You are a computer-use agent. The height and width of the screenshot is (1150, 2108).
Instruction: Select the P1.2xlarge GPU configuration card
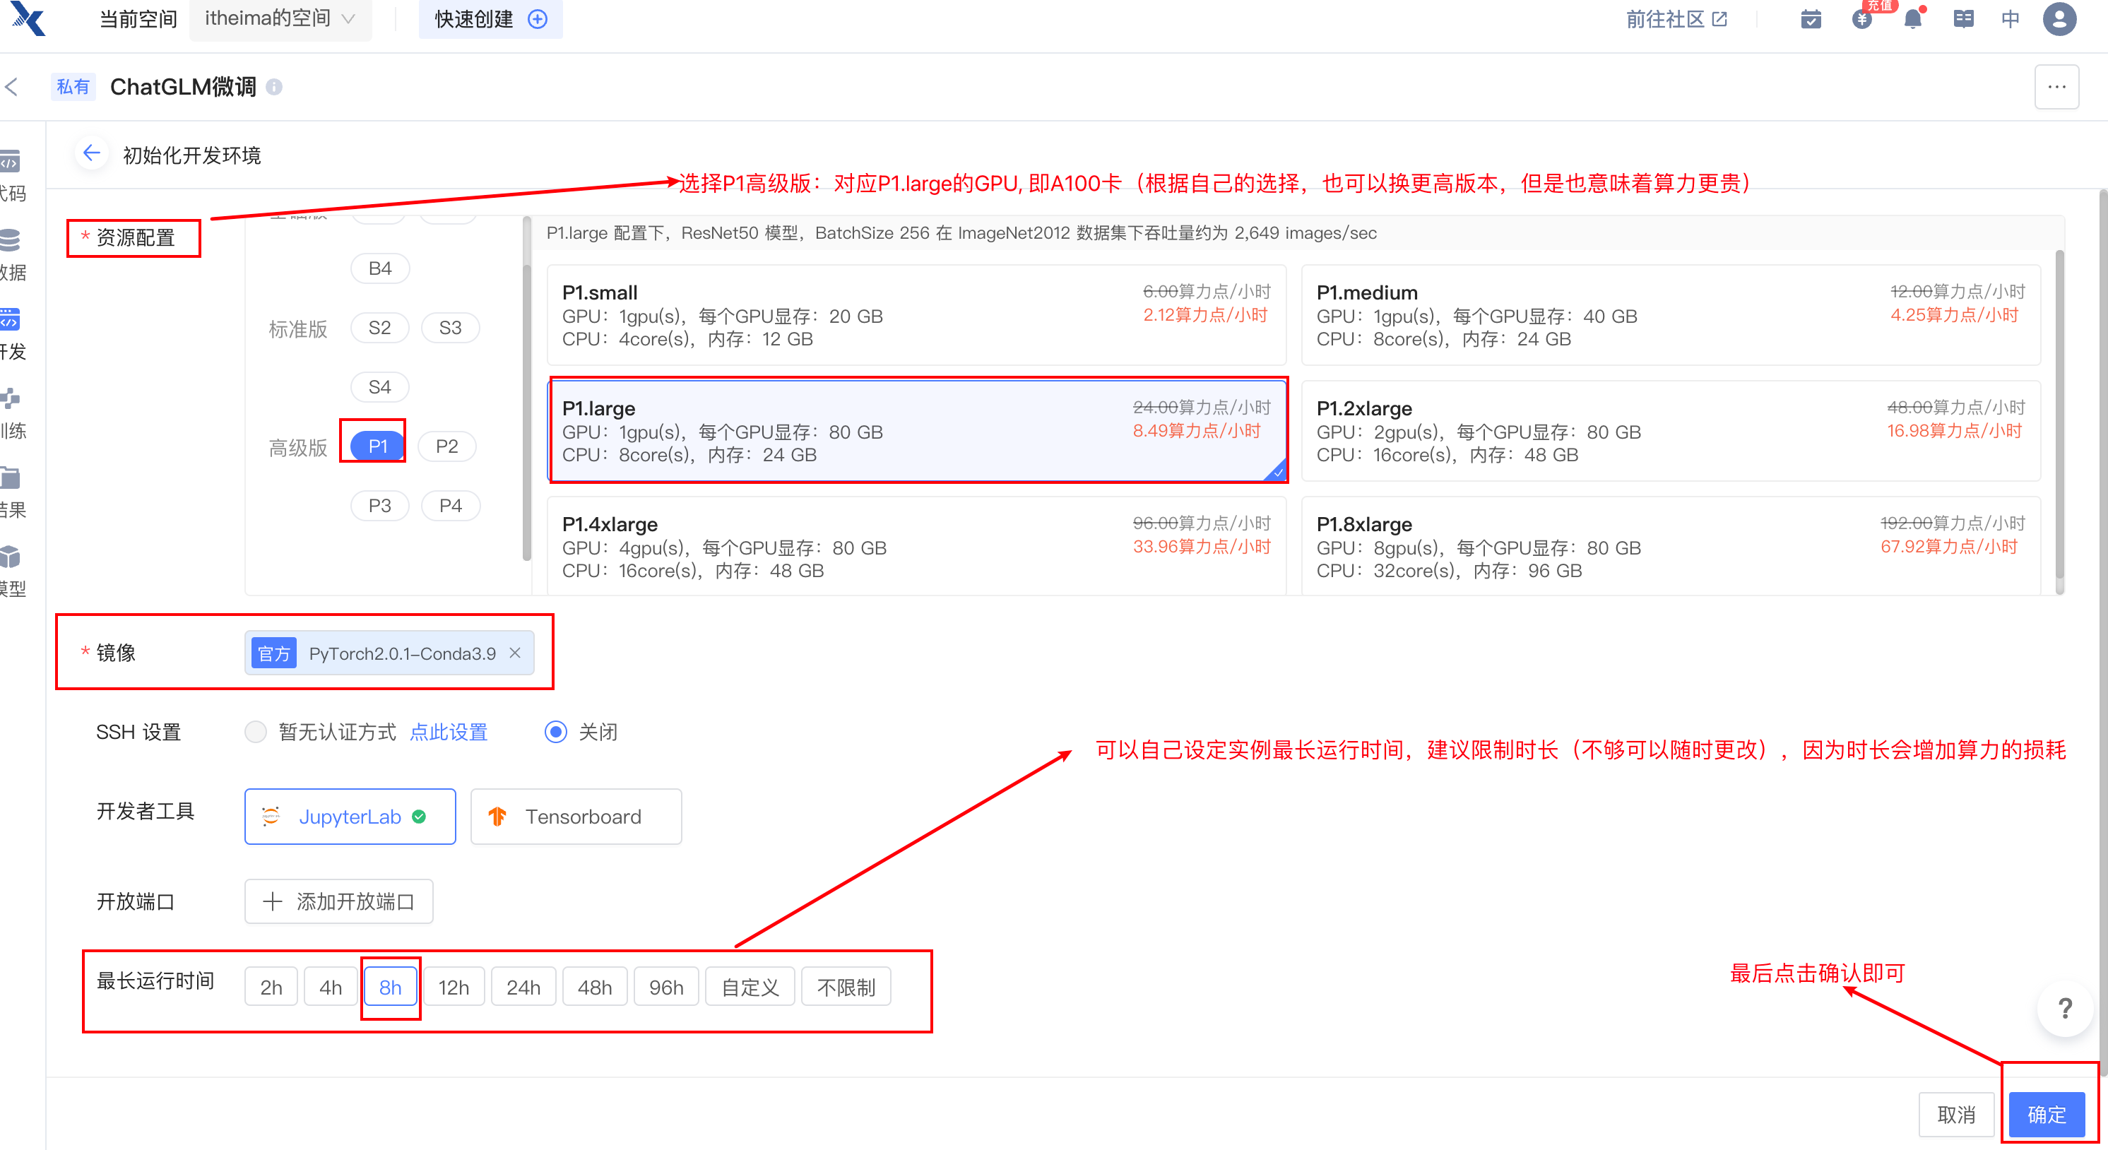click(x=1669, y=430)
